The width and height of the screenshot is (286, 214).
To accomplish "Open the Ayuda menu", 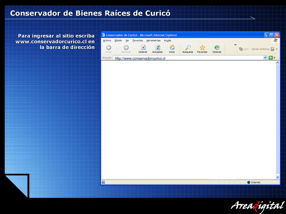I will (x=168, y=40).
